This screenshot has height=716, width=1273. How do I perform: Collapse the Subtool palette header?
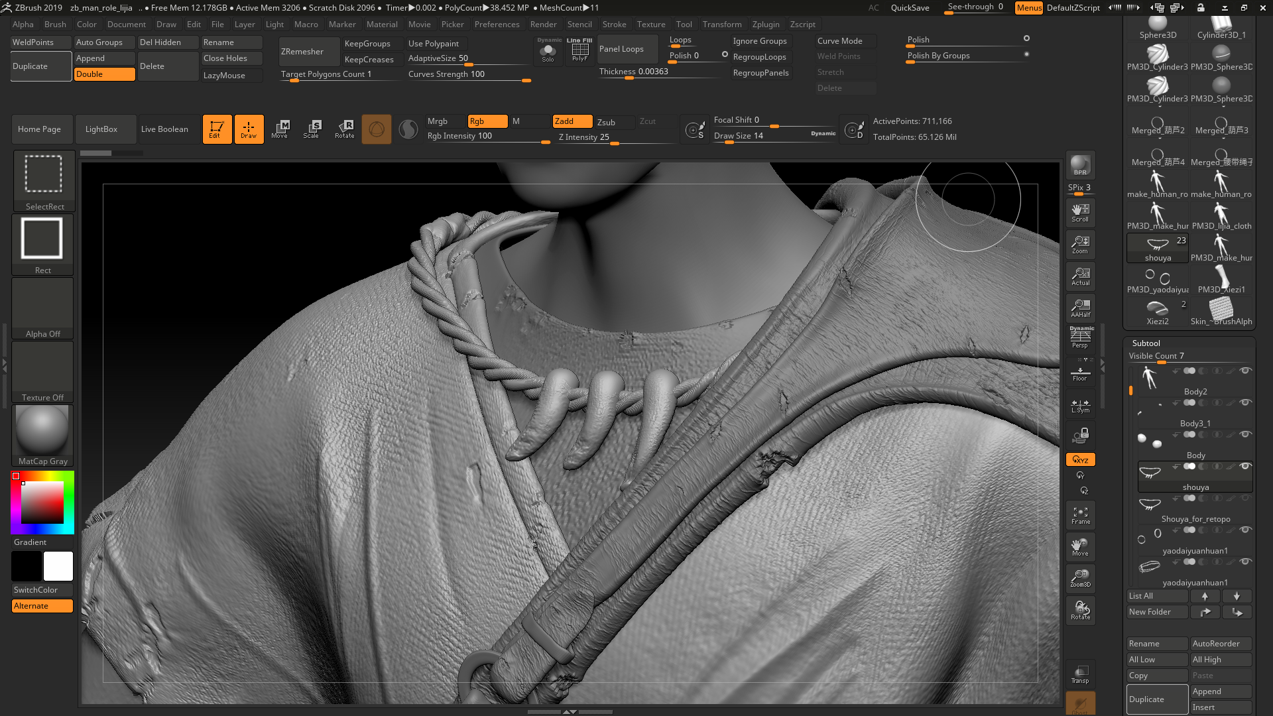[1146, 343]
